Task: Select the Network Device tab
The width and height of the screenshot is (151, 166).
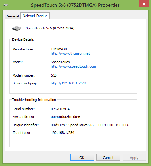Action: (35, 16)
